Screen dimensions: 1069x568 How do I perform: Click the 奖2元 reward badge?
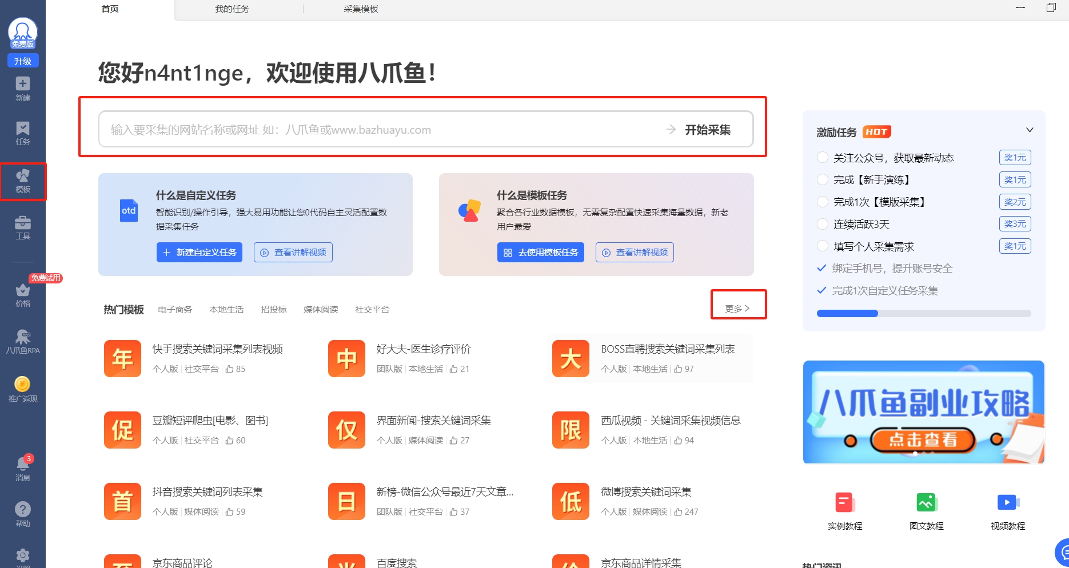pyautogui.click(x=1015, y=202)
